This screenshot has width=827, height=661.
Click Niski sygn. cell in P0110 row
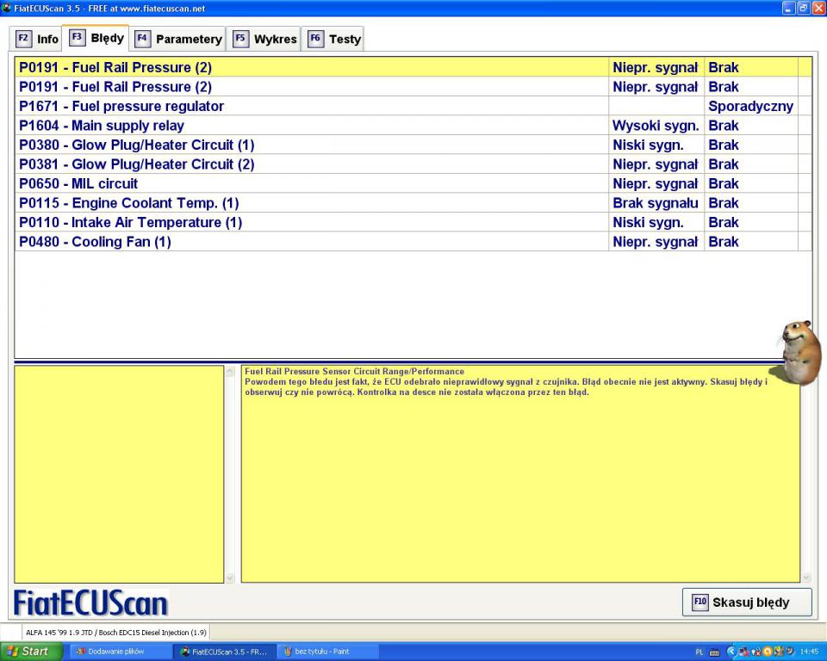tap(656, 222)
